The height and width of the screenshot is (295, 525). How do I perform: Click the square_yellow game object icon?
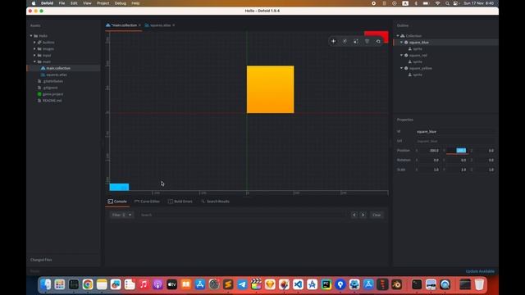click(x=406, y=68)
